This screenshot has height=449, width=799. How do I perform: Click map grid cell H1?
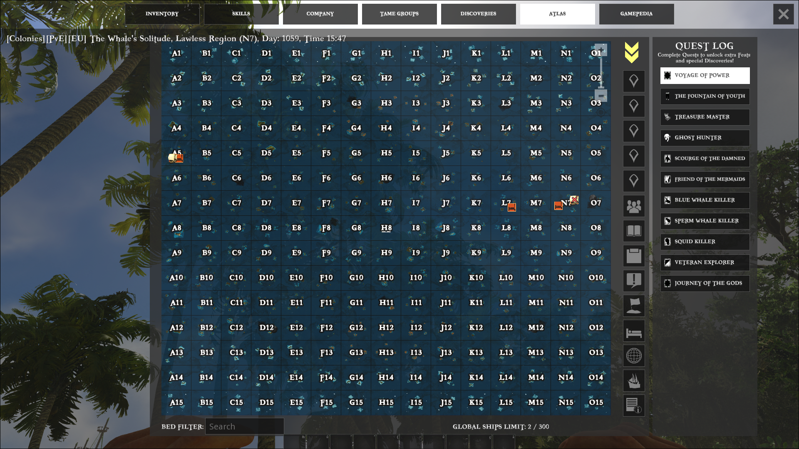point(386,53)
